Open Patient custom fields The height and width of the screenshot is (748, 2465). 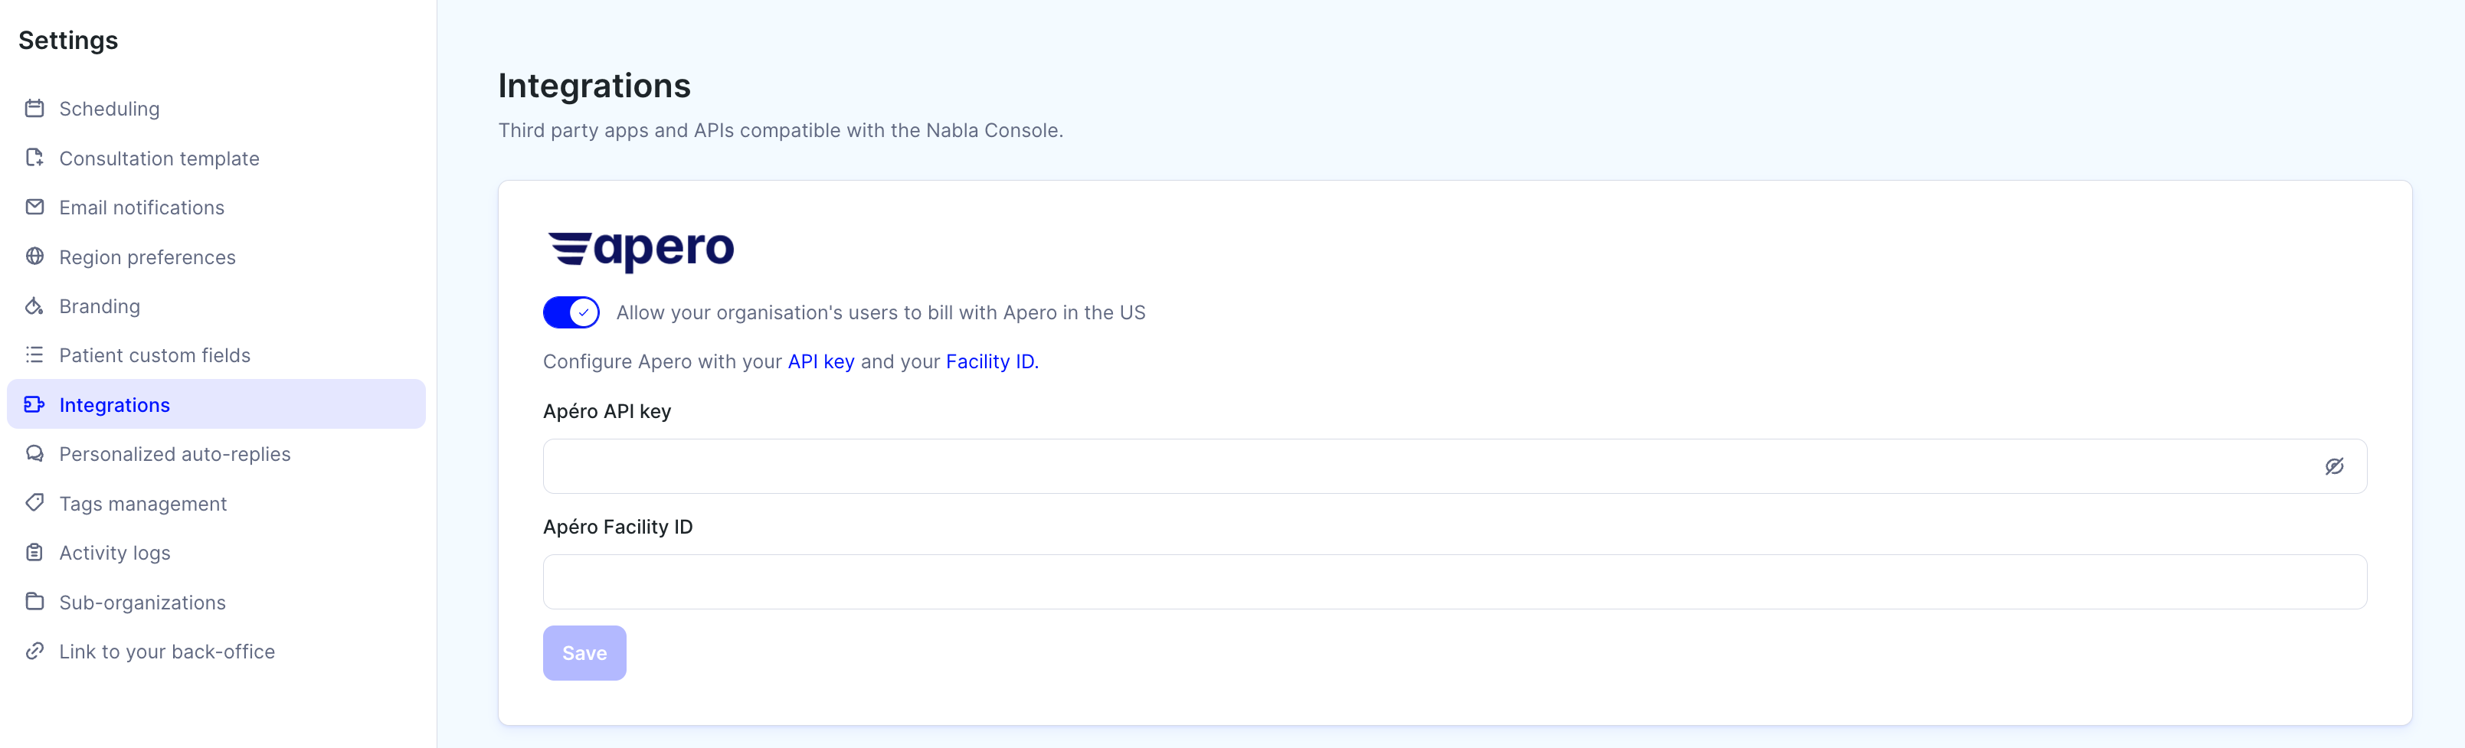(x=216, y=356)
